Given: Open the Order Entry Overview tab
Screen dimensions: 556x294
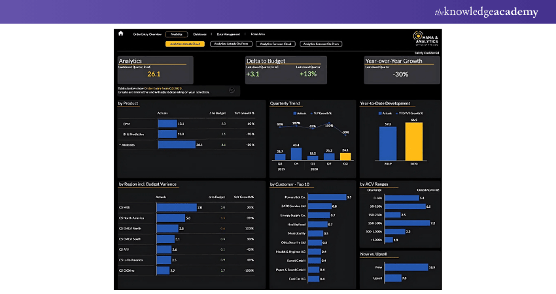Looking at the screenshot, I should (147, 34).
